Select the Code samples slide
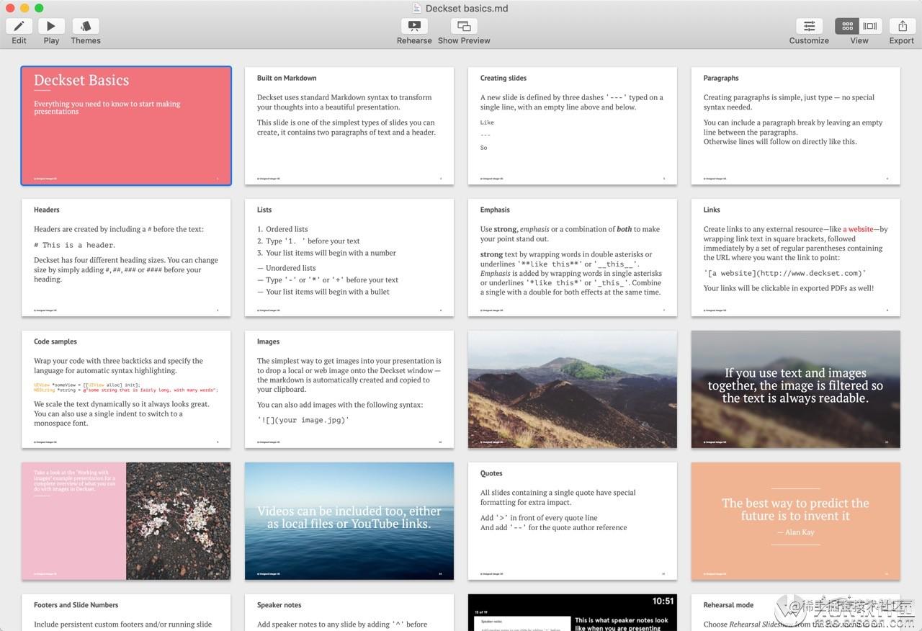922x631 pixels. coord(126,390)
